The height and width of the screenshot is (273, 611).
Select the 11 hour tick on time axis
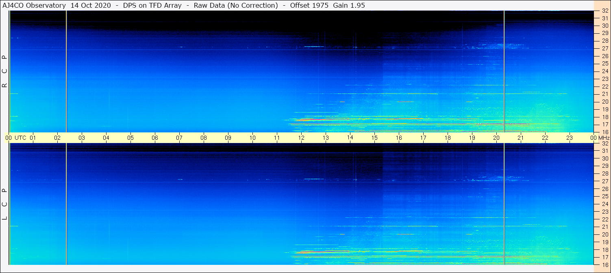coord(277,138)
